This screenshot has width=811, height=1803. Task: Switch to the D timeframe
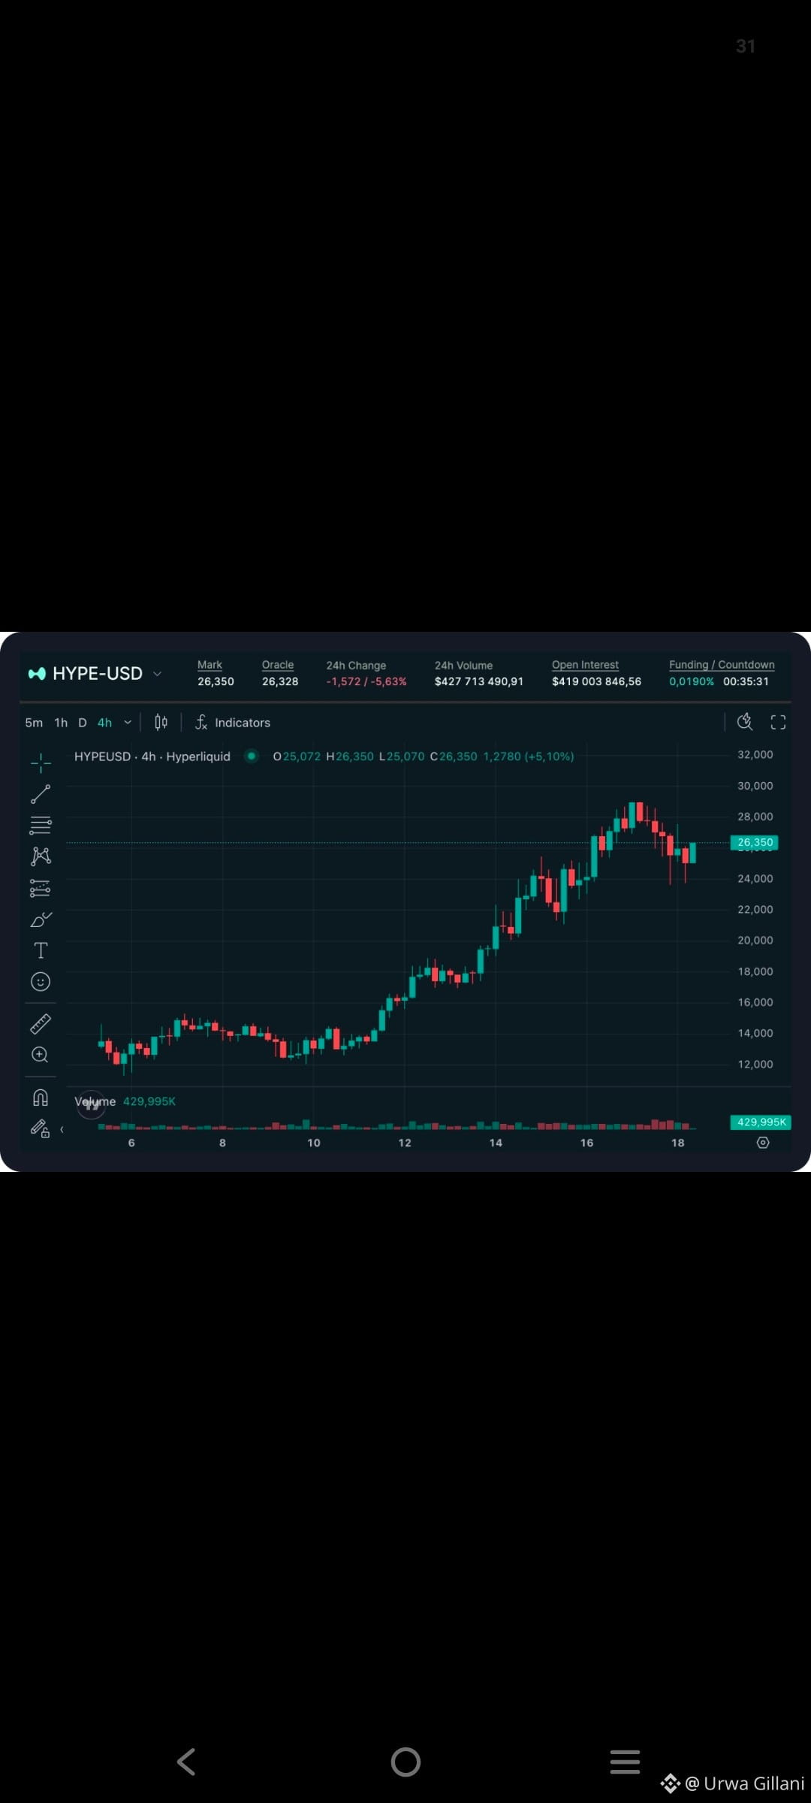[83, 723]
